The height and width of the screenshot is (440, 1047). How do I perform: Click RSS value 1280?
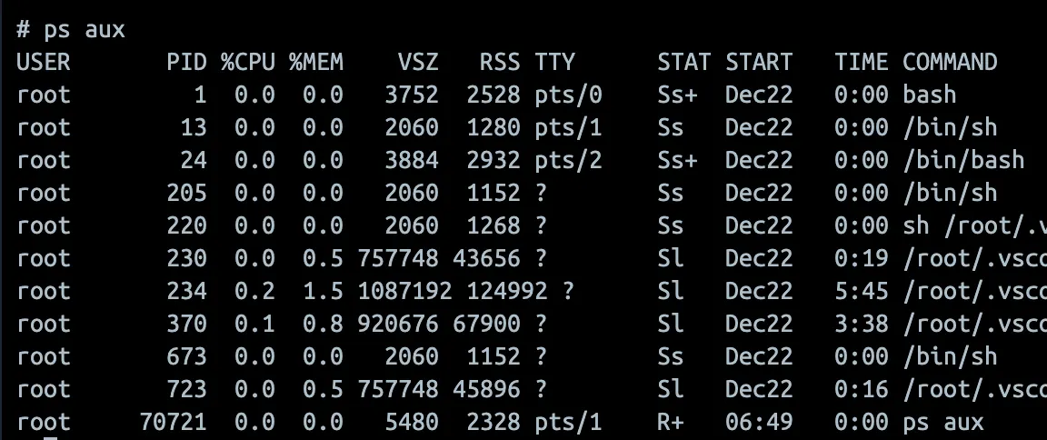[x=494, y=127]
